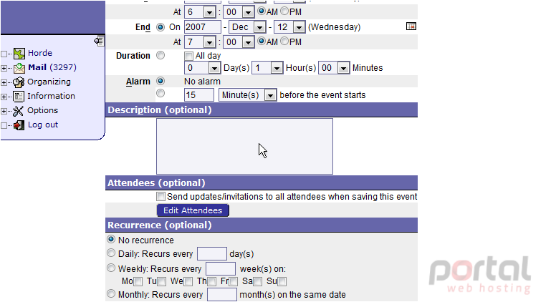Select the Duration radio button
556x302 pixels.
click(x=160, y=55)
